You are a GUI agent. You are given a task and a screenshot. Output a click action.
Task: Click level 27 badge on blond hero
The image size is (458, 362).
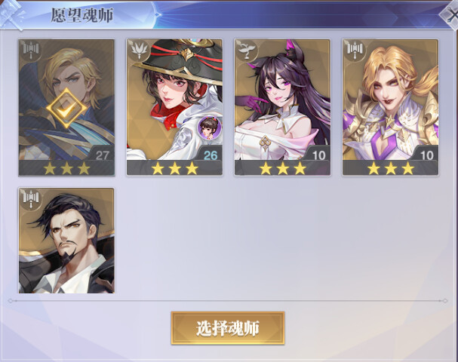pyautogui.click(x=103, y=155)
